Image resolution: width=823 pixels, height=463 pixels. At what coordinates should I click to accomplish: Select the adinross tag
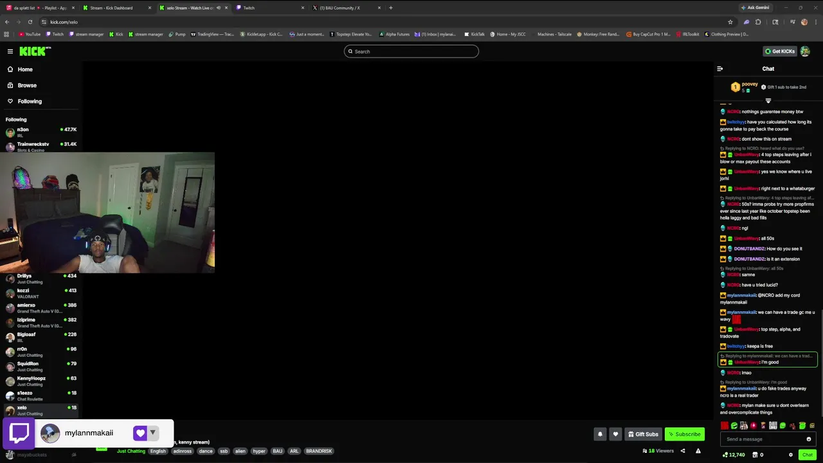pos(183,451)
